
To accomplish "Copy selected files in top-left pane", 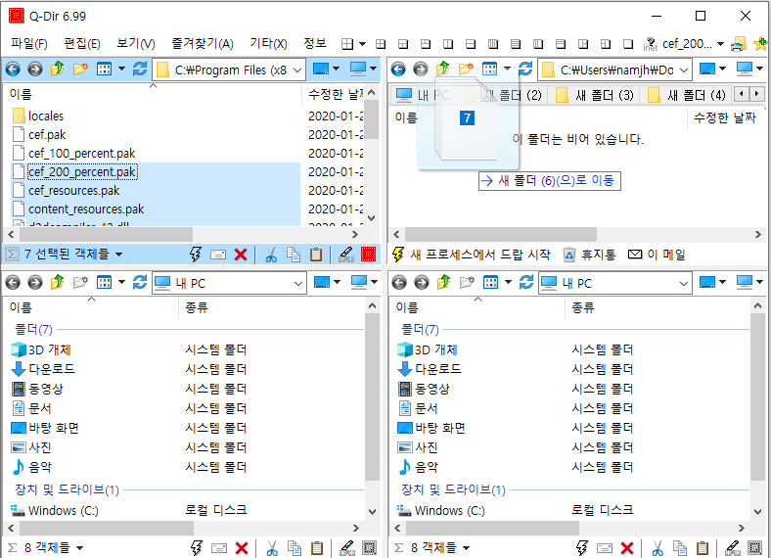I will pos(294,255).
